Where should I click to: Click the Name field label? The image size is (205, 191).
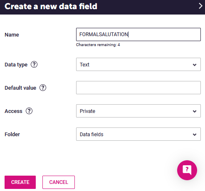point(12,35)
